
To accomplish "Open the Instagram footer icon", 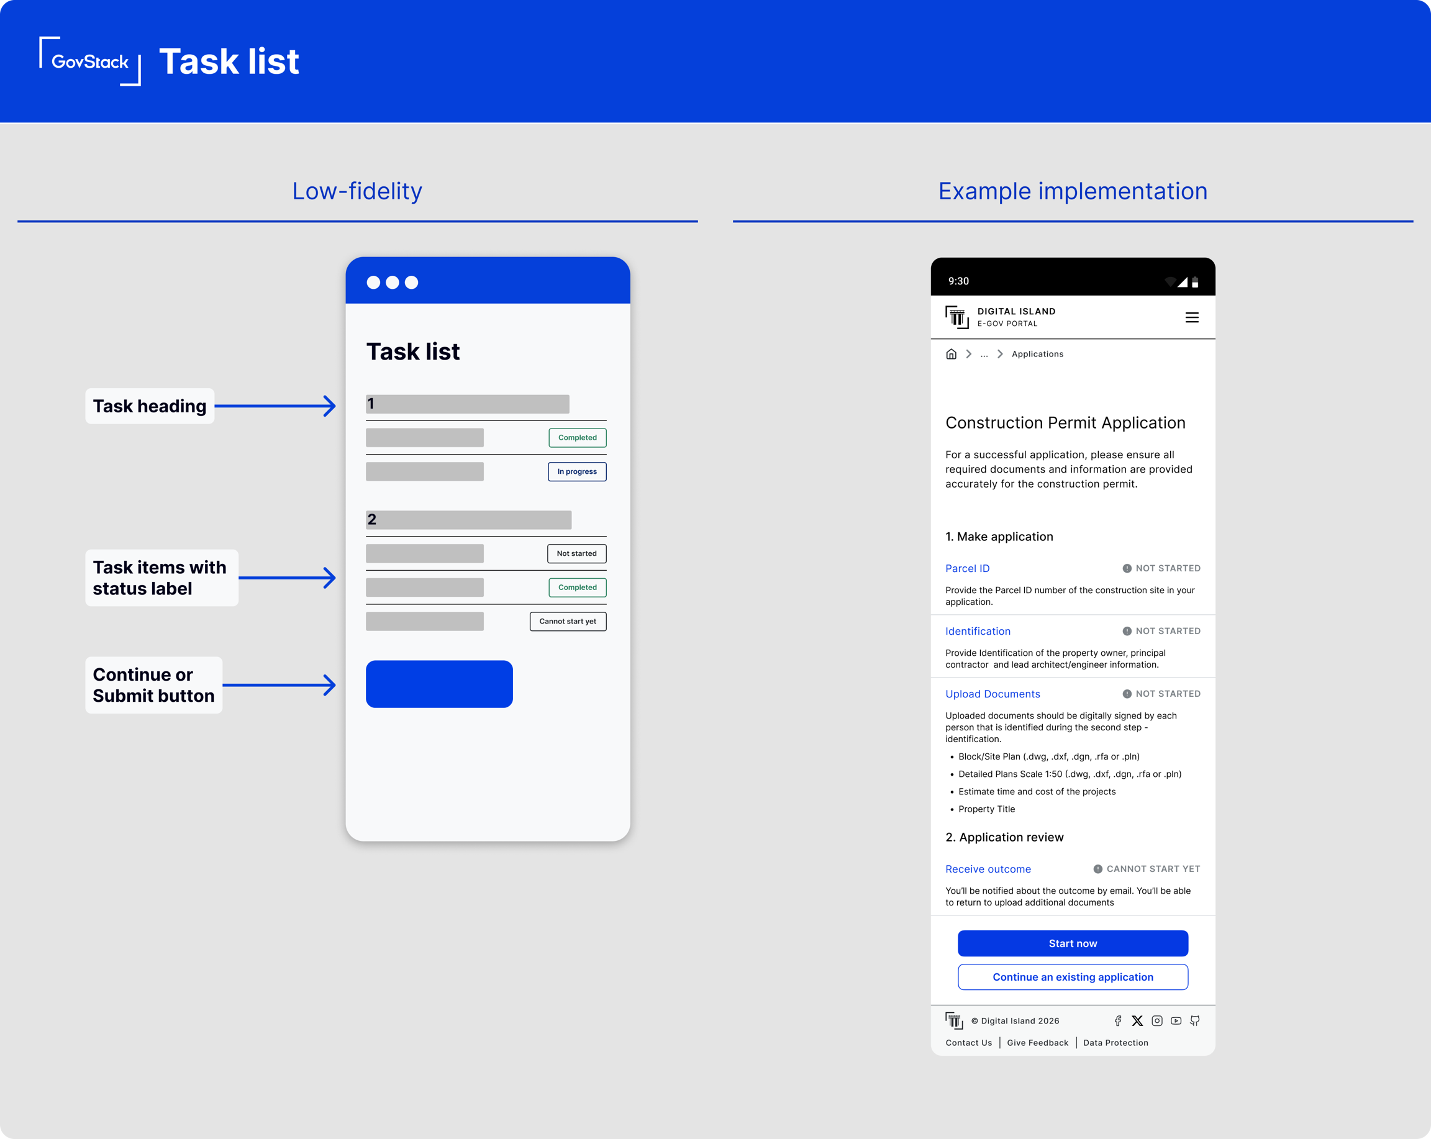I will (1157, 1021).
